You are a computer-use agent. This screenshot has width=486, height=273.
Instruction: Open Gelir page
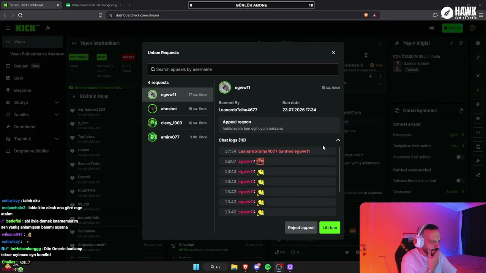[x=32, y=78]
